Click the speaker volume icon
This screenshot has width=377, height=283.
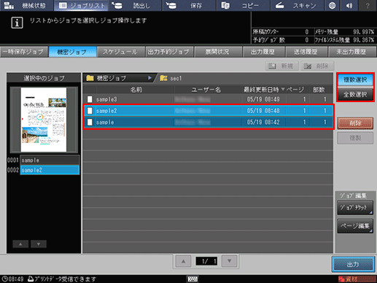point(349,5)
